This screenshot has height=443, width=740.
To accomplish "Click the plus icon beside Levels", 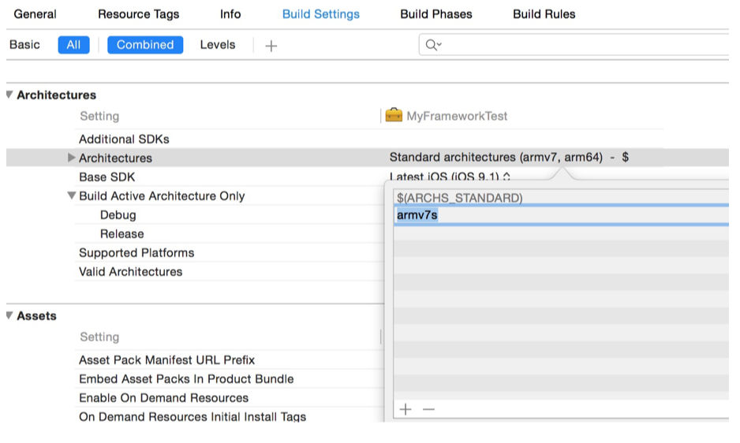I will (x=271, y=46).
